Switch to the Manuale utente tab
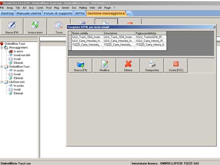The height and width of the screenshot is (165, 220). (29, 13)
